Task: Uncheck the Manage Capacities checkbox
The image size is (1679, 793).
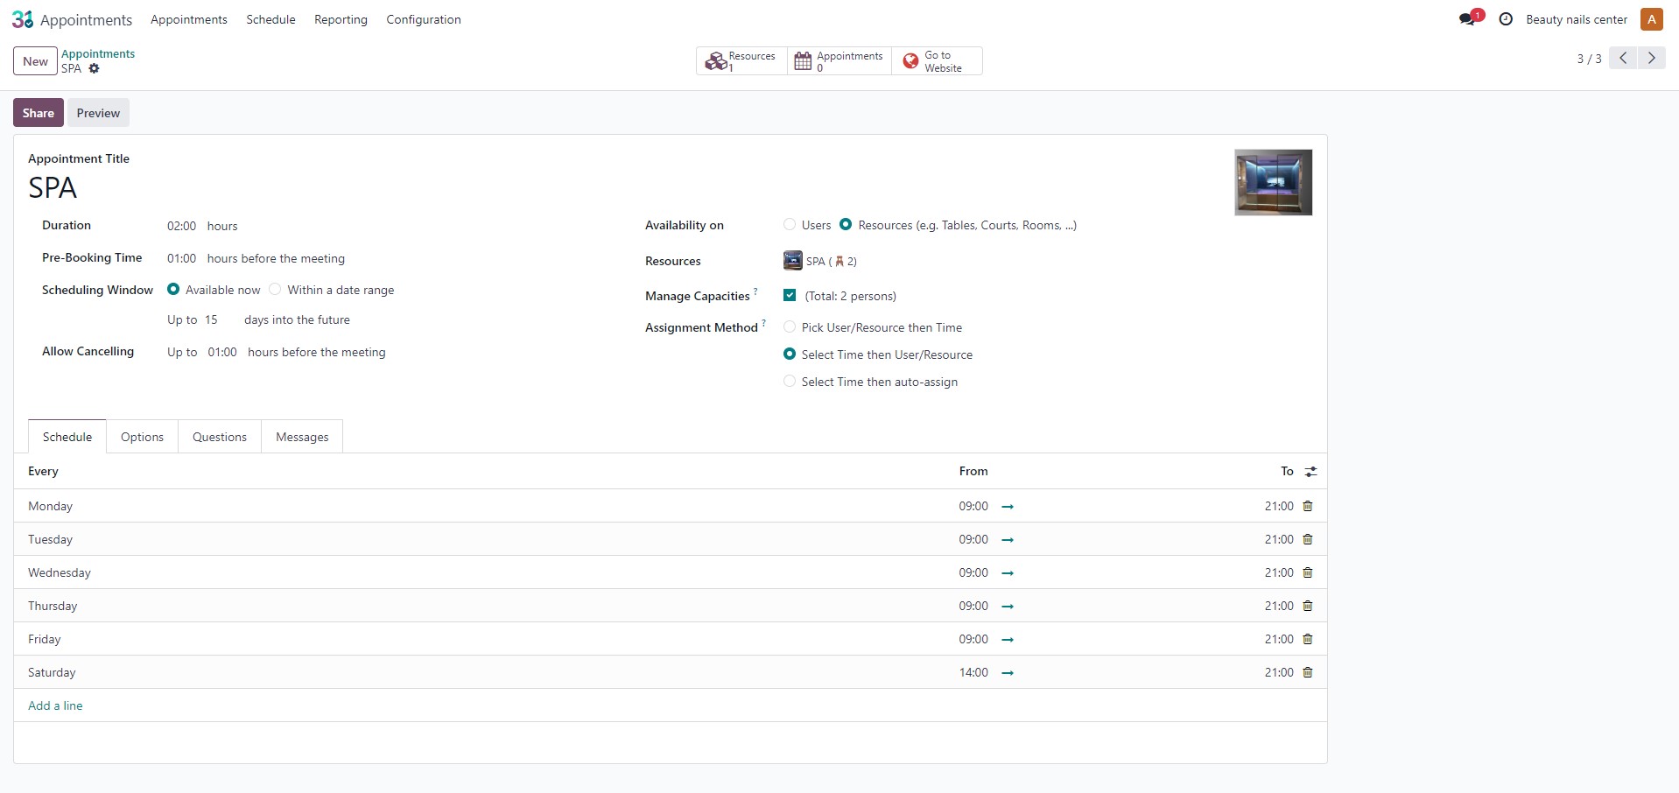Action: (790, 296)
